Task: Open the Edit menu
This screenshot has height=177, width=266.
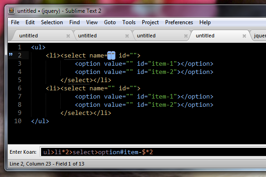Action: click(30, 22)
